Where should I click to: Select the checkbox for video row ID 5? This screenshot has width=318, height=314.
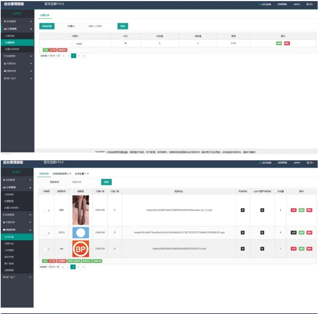(x=45, y=211)
